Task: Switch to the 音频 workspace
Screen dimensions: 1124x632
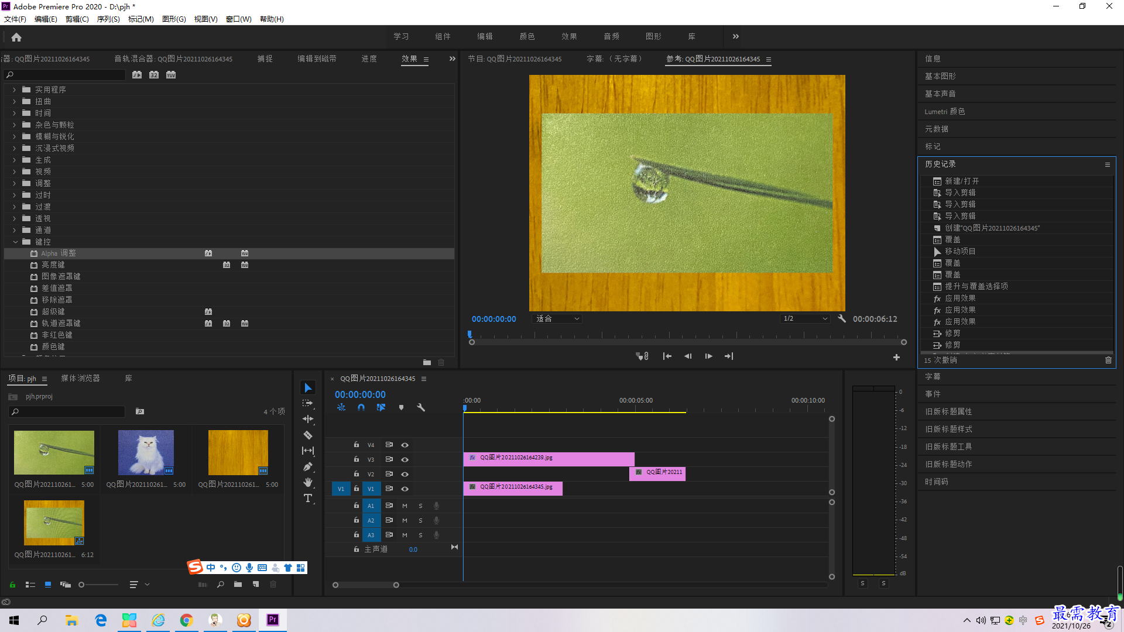Action: point(611,36)
